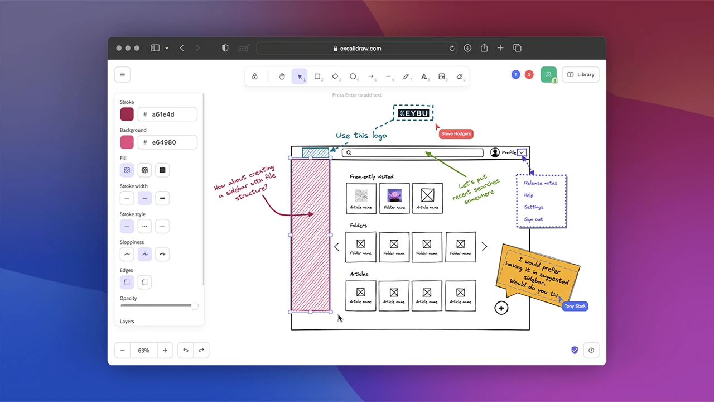Open the hamburger main menu
The image size is (714, 402).
[x=122, y=74]
